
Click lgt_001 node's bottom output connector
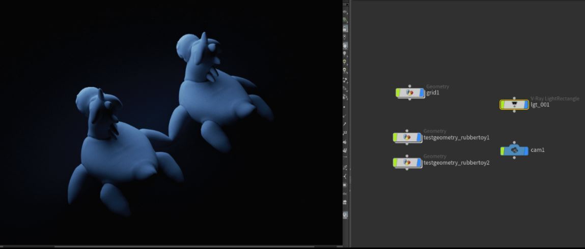[x=514, y=111]
